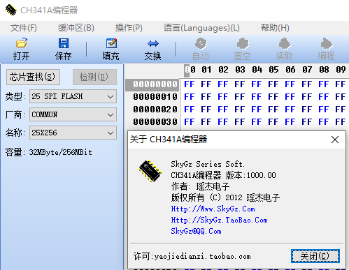Click FF byte under column 04 in row 00000020

[257, 110]
